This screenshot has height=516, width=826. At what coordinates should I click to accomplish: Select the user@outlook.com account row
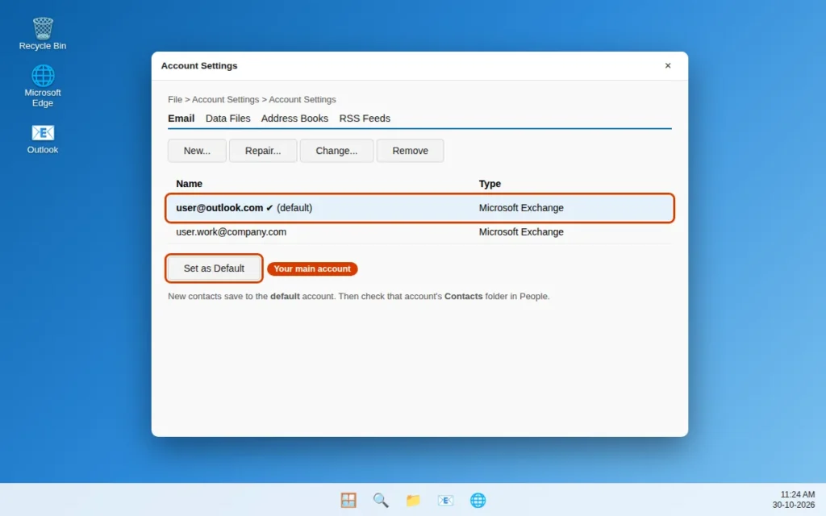click(419, 208)
